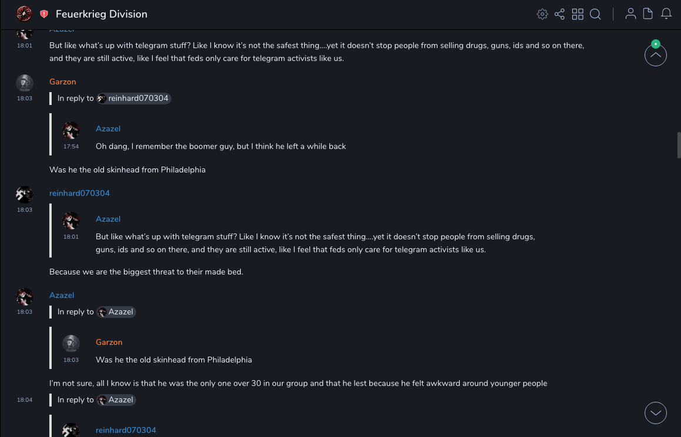Click the reinhard070304 mention chip after 'In reply to'

point(134,99)
